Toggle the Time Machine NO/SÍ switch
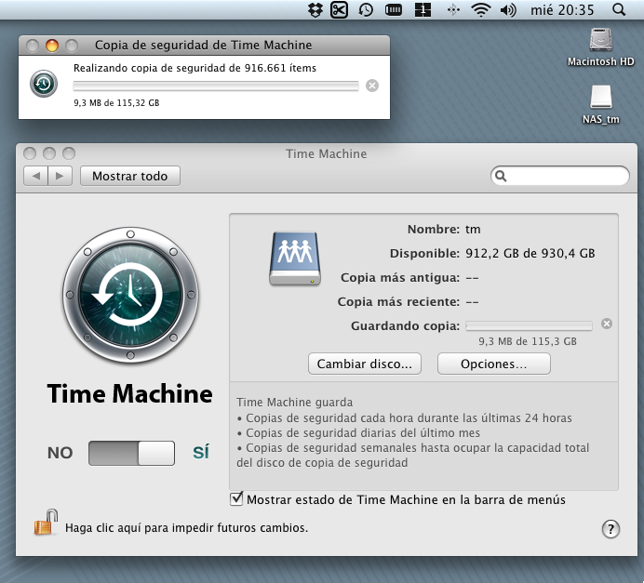644x583 pixels. coord(131,453)
